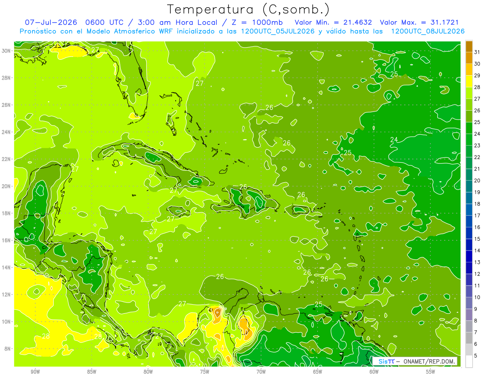Click the '14N' latitude axis label

point(6,268)
